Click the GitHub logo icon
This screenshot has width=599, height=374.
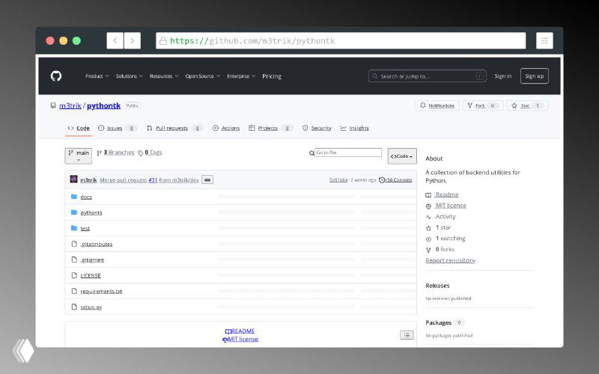(x=55, y=76)
